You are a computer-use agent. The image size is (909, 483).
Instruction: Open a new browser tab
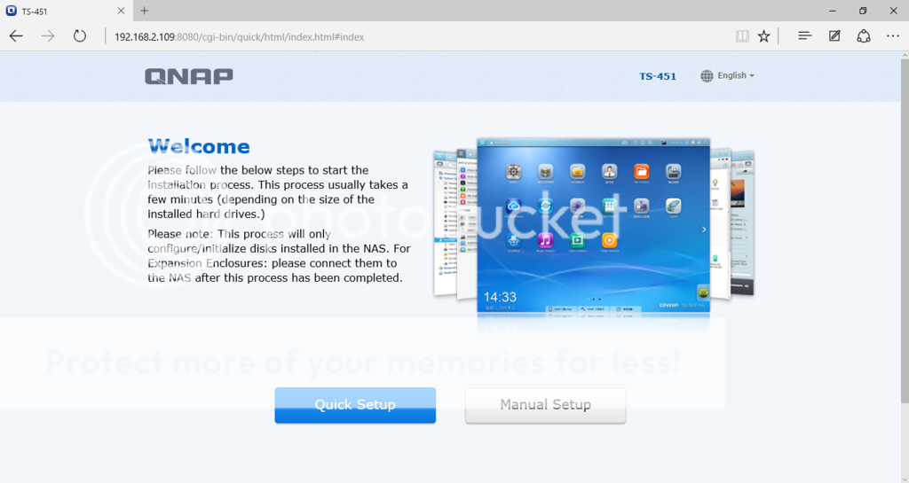point(144,11)
